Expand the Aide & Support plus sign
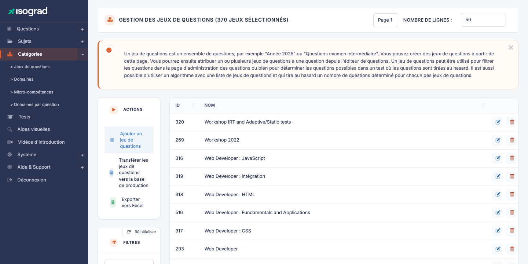The height and width of the screenshot is (264, 528). pyautogui.click(x=82, y=168)
